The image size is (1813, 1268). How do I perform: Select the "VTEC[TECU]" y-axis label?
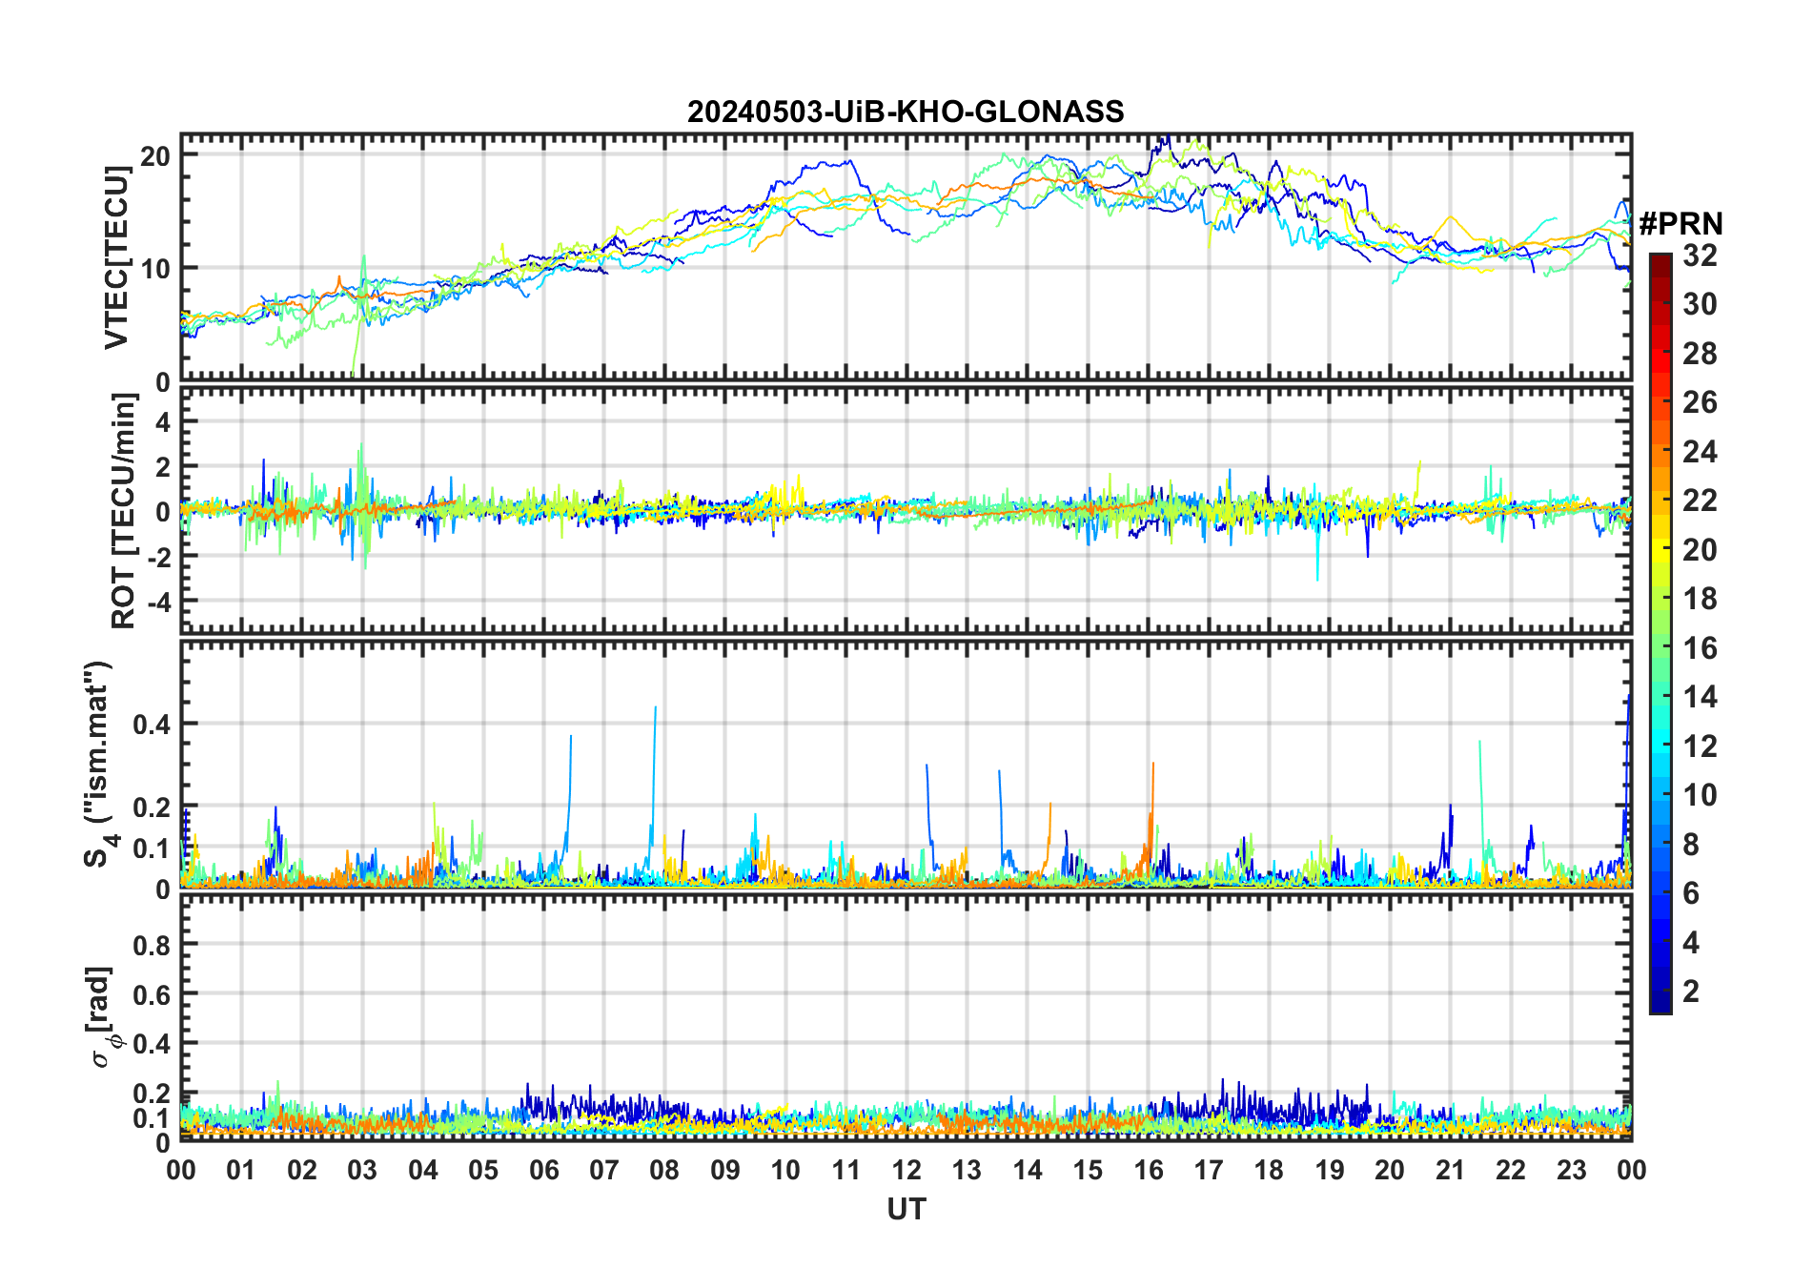pyautogui.click(x=116, y=257)
